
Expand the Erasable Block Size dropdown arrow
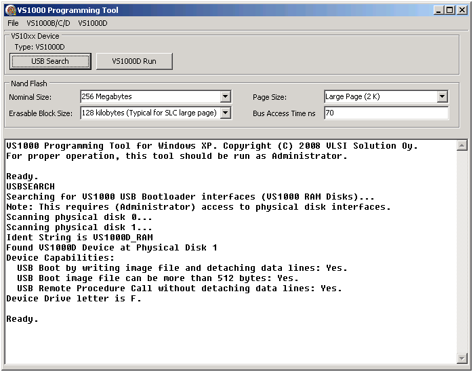[226, 113]
